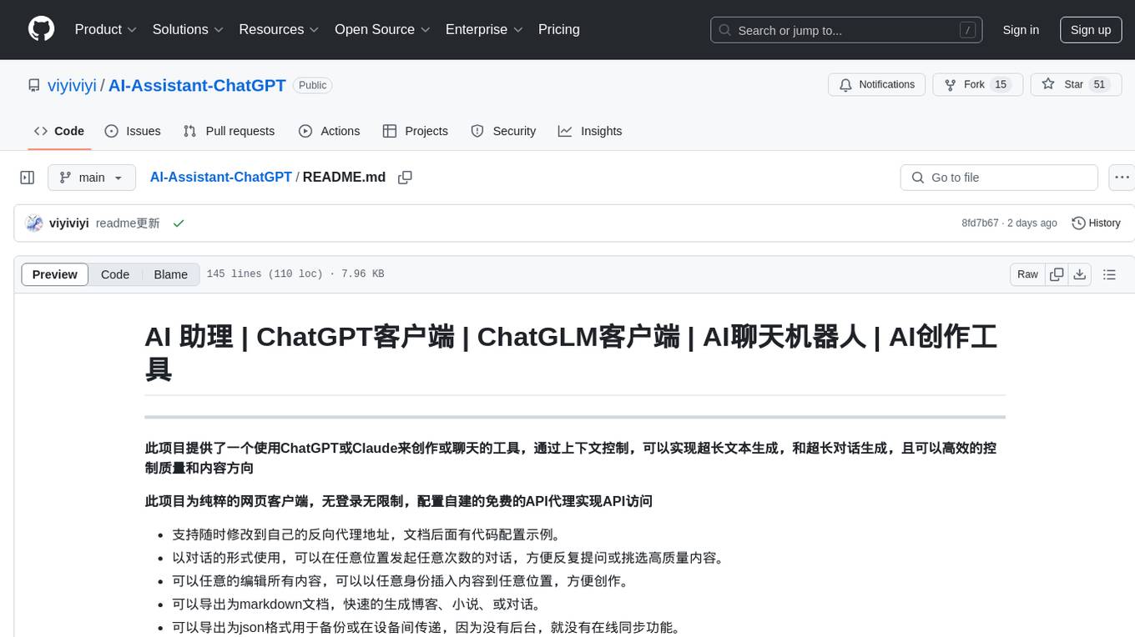
Task: Switch to the Code tab
Action: pos(59,131)
